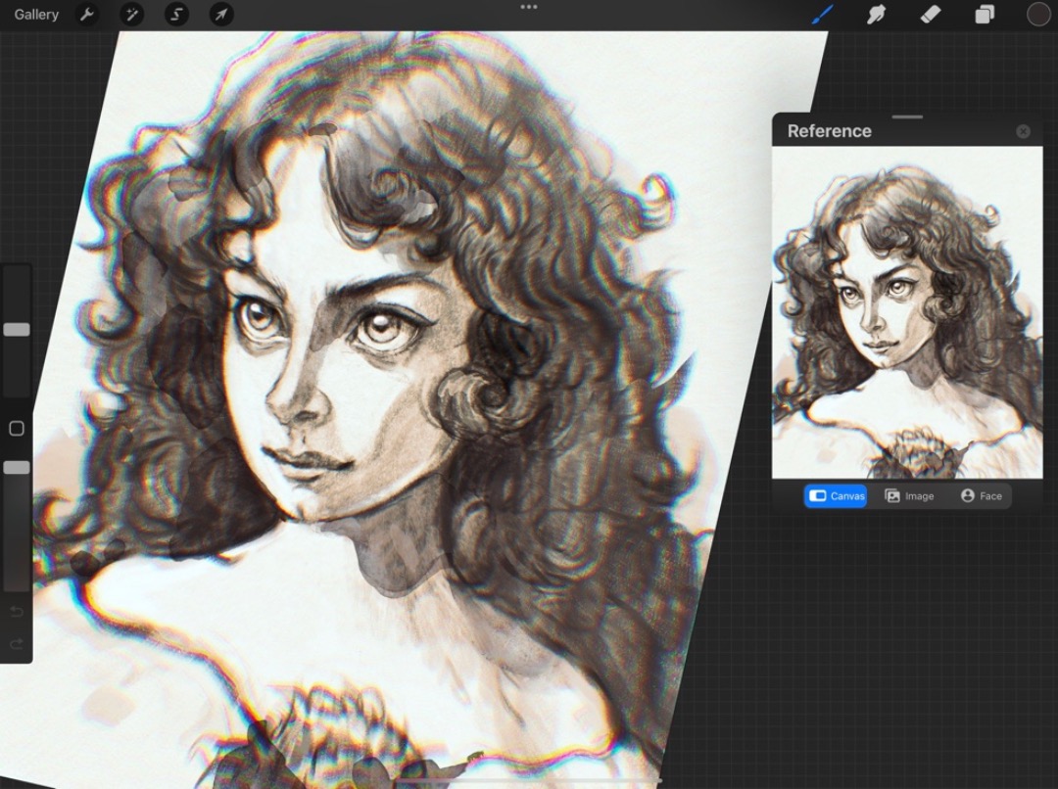
Task: Tap the Modify square button on the sidebar
Action: click(x=17, y=428)
